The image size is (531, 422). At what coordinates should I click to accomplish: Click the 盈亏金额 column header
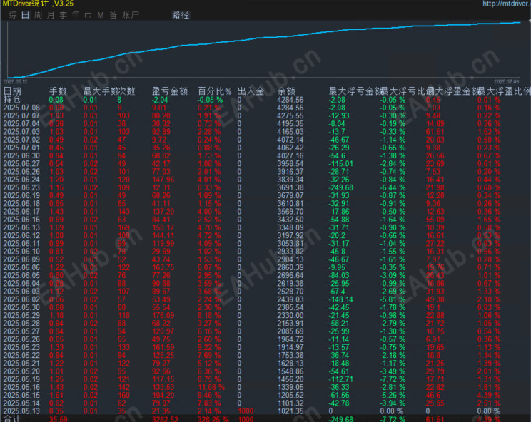coord(170,91)
